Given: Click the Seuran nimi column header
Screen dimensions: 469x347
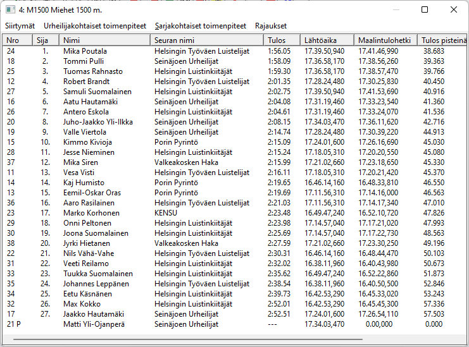Looking at the screenshot, I should 206,40.
